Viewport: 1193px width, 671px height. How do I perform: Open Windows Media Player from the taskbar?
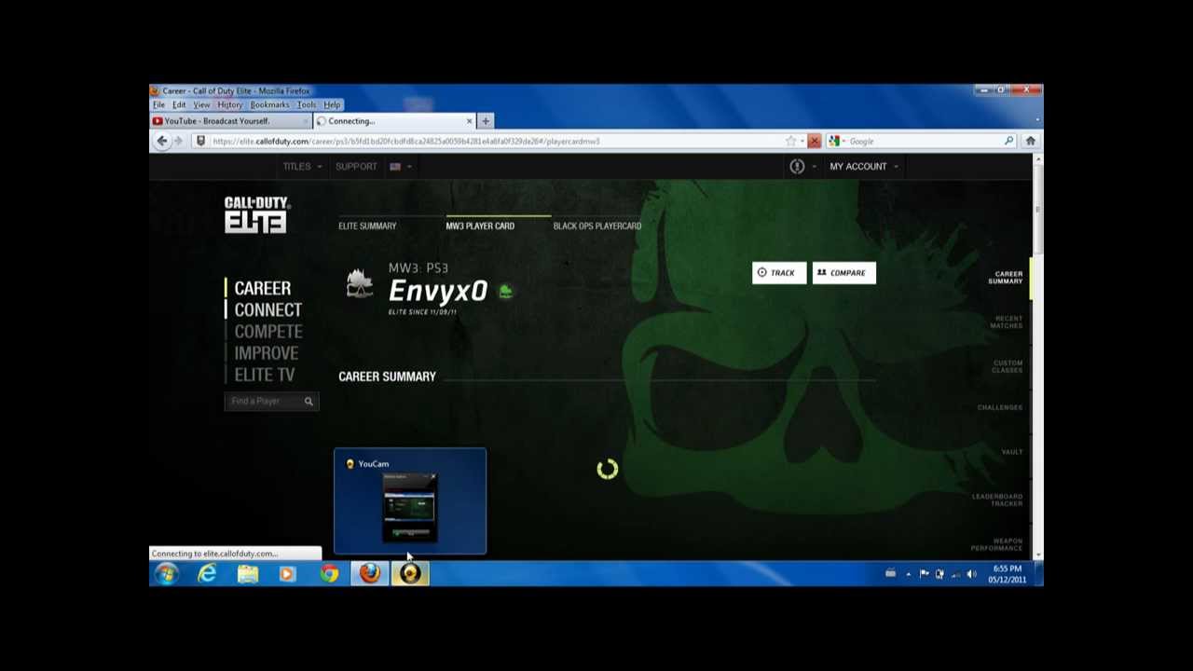[287, 574]
